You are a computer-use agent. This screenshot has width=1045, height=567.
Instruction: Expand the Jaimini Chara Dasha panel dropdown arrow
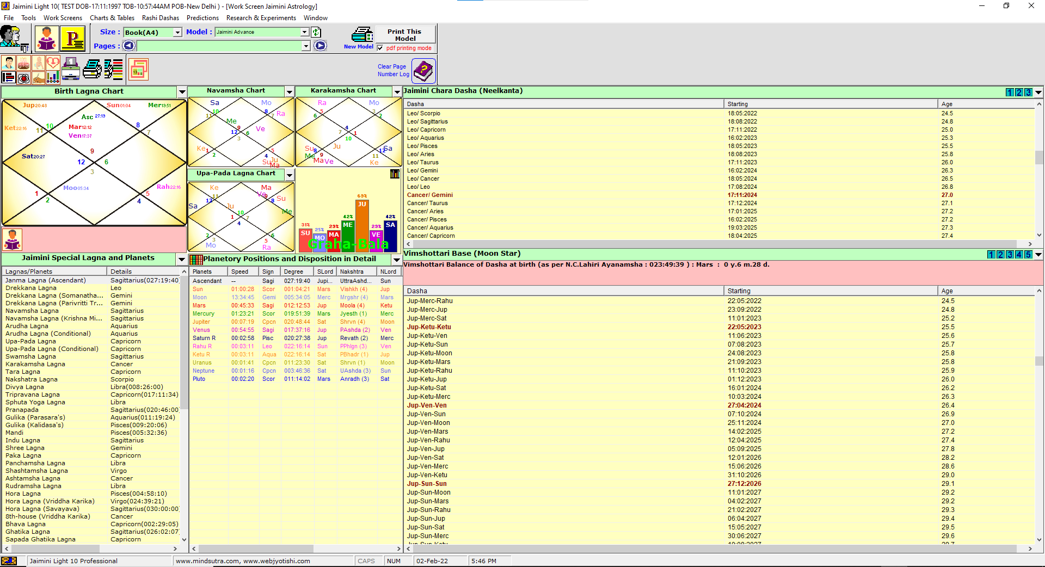1038,93
